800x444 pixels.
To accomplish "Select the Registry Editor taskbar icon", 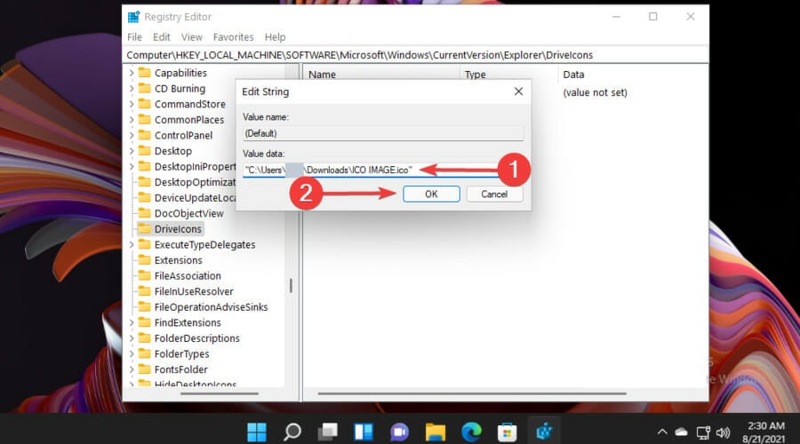I will coord(544,432).
